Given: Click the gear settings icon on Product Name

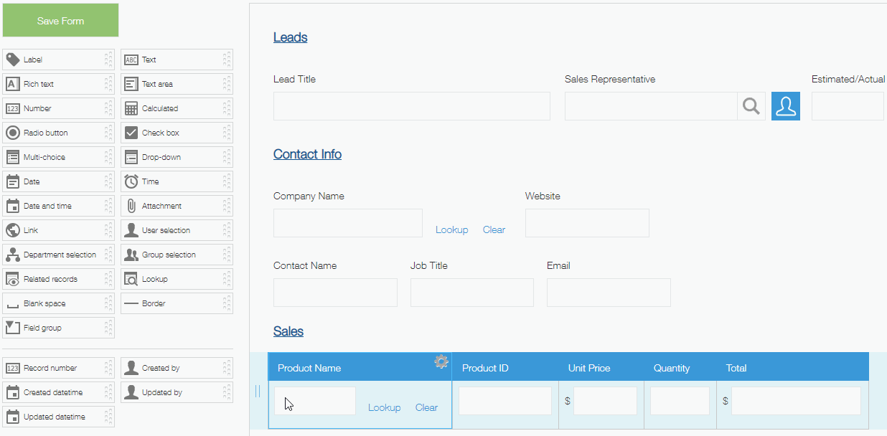Looking at the screenshot, I should [441, 362].
